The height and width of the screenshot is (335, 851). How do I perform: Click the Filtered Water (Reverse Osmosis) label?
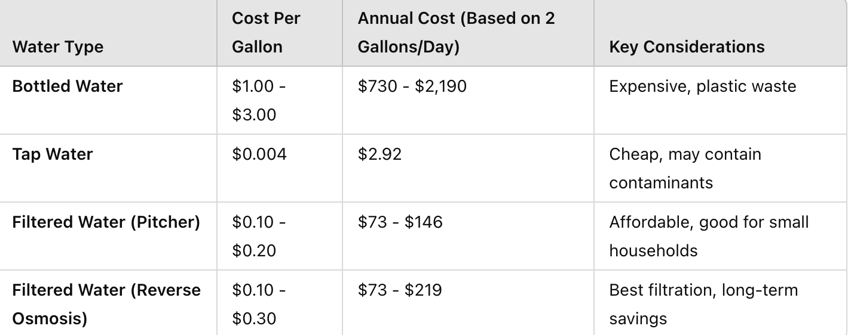106,304
